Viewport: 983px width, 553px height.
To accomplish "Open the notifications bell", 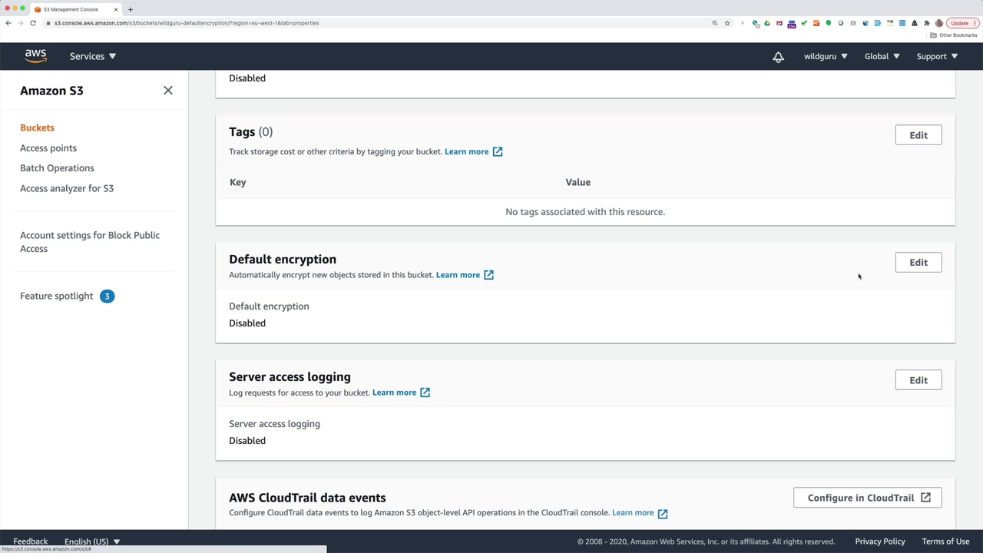I will [778, 57].
